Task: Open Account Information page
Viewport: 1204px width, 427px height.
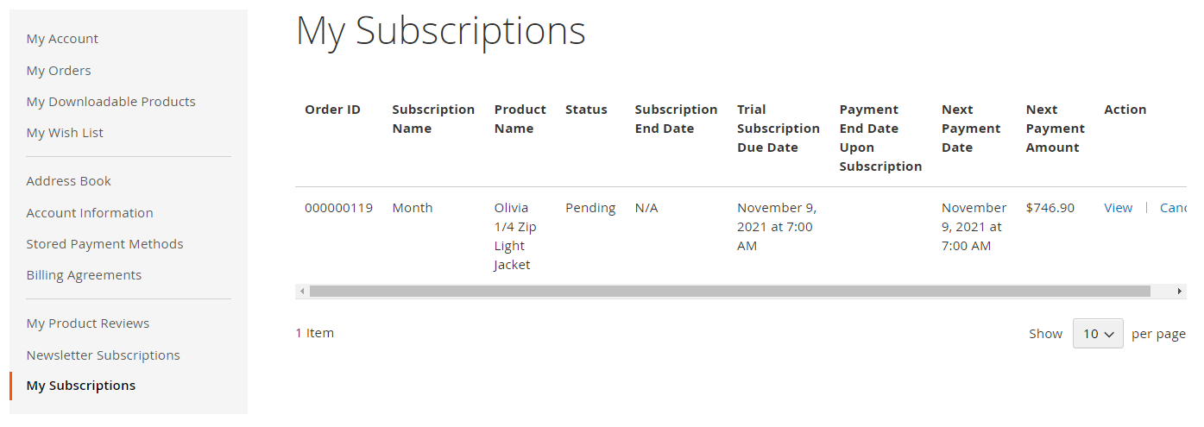Action: coord(90,213)
